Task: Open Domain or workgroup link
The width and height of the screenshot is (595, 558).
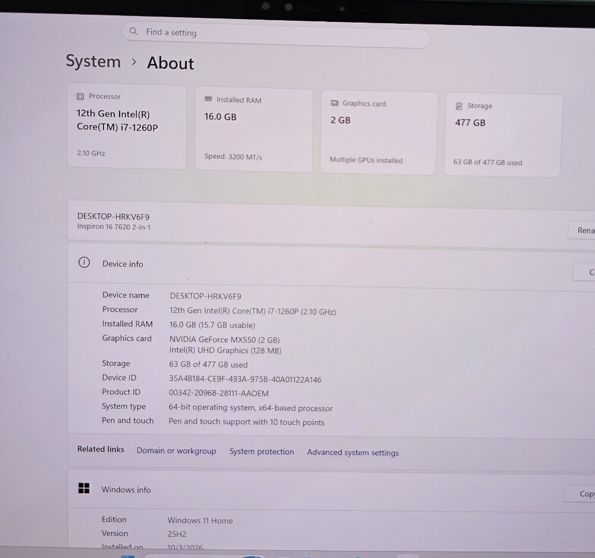Action: pyautogui.click(x=177, y=451)
